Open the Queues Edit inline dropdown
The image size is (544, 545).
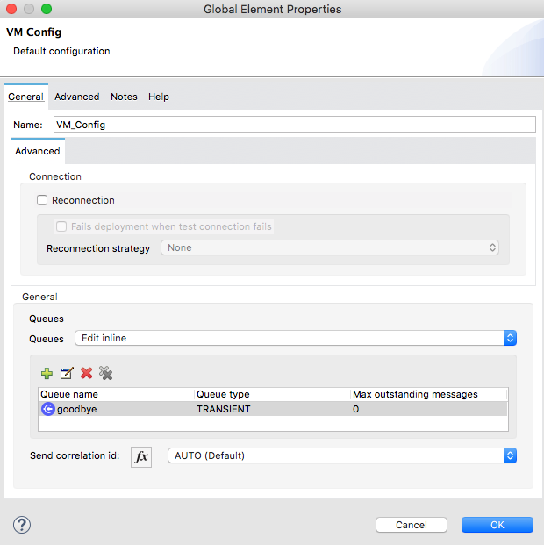tap(296, 338)
